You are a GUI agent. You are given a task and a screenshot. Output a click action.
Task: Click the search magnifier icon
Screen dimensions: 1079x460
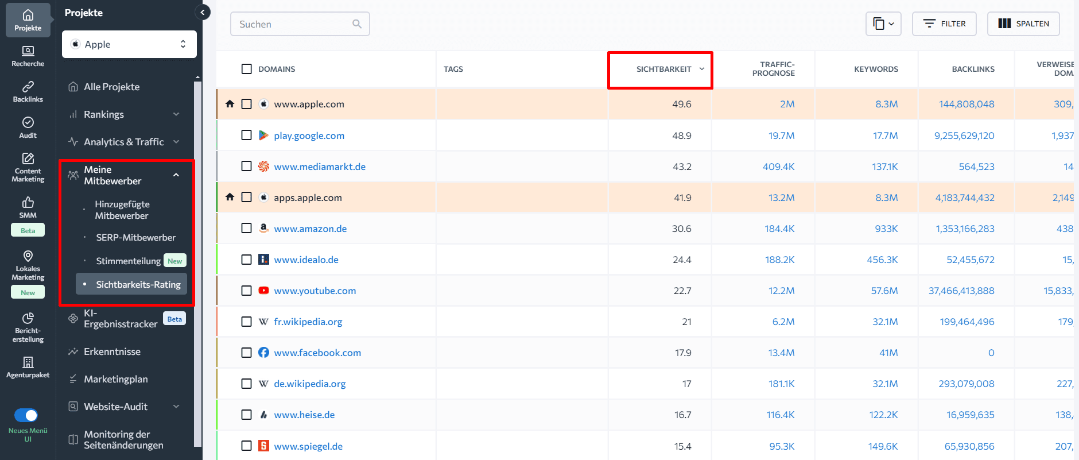click(357, 24)
